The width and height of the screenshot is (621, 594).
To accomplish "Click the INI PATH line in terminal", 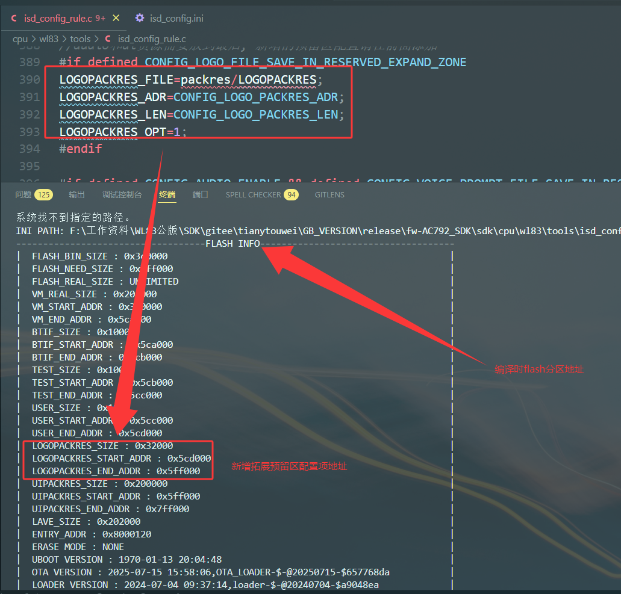I will click(x=318, y=230).
